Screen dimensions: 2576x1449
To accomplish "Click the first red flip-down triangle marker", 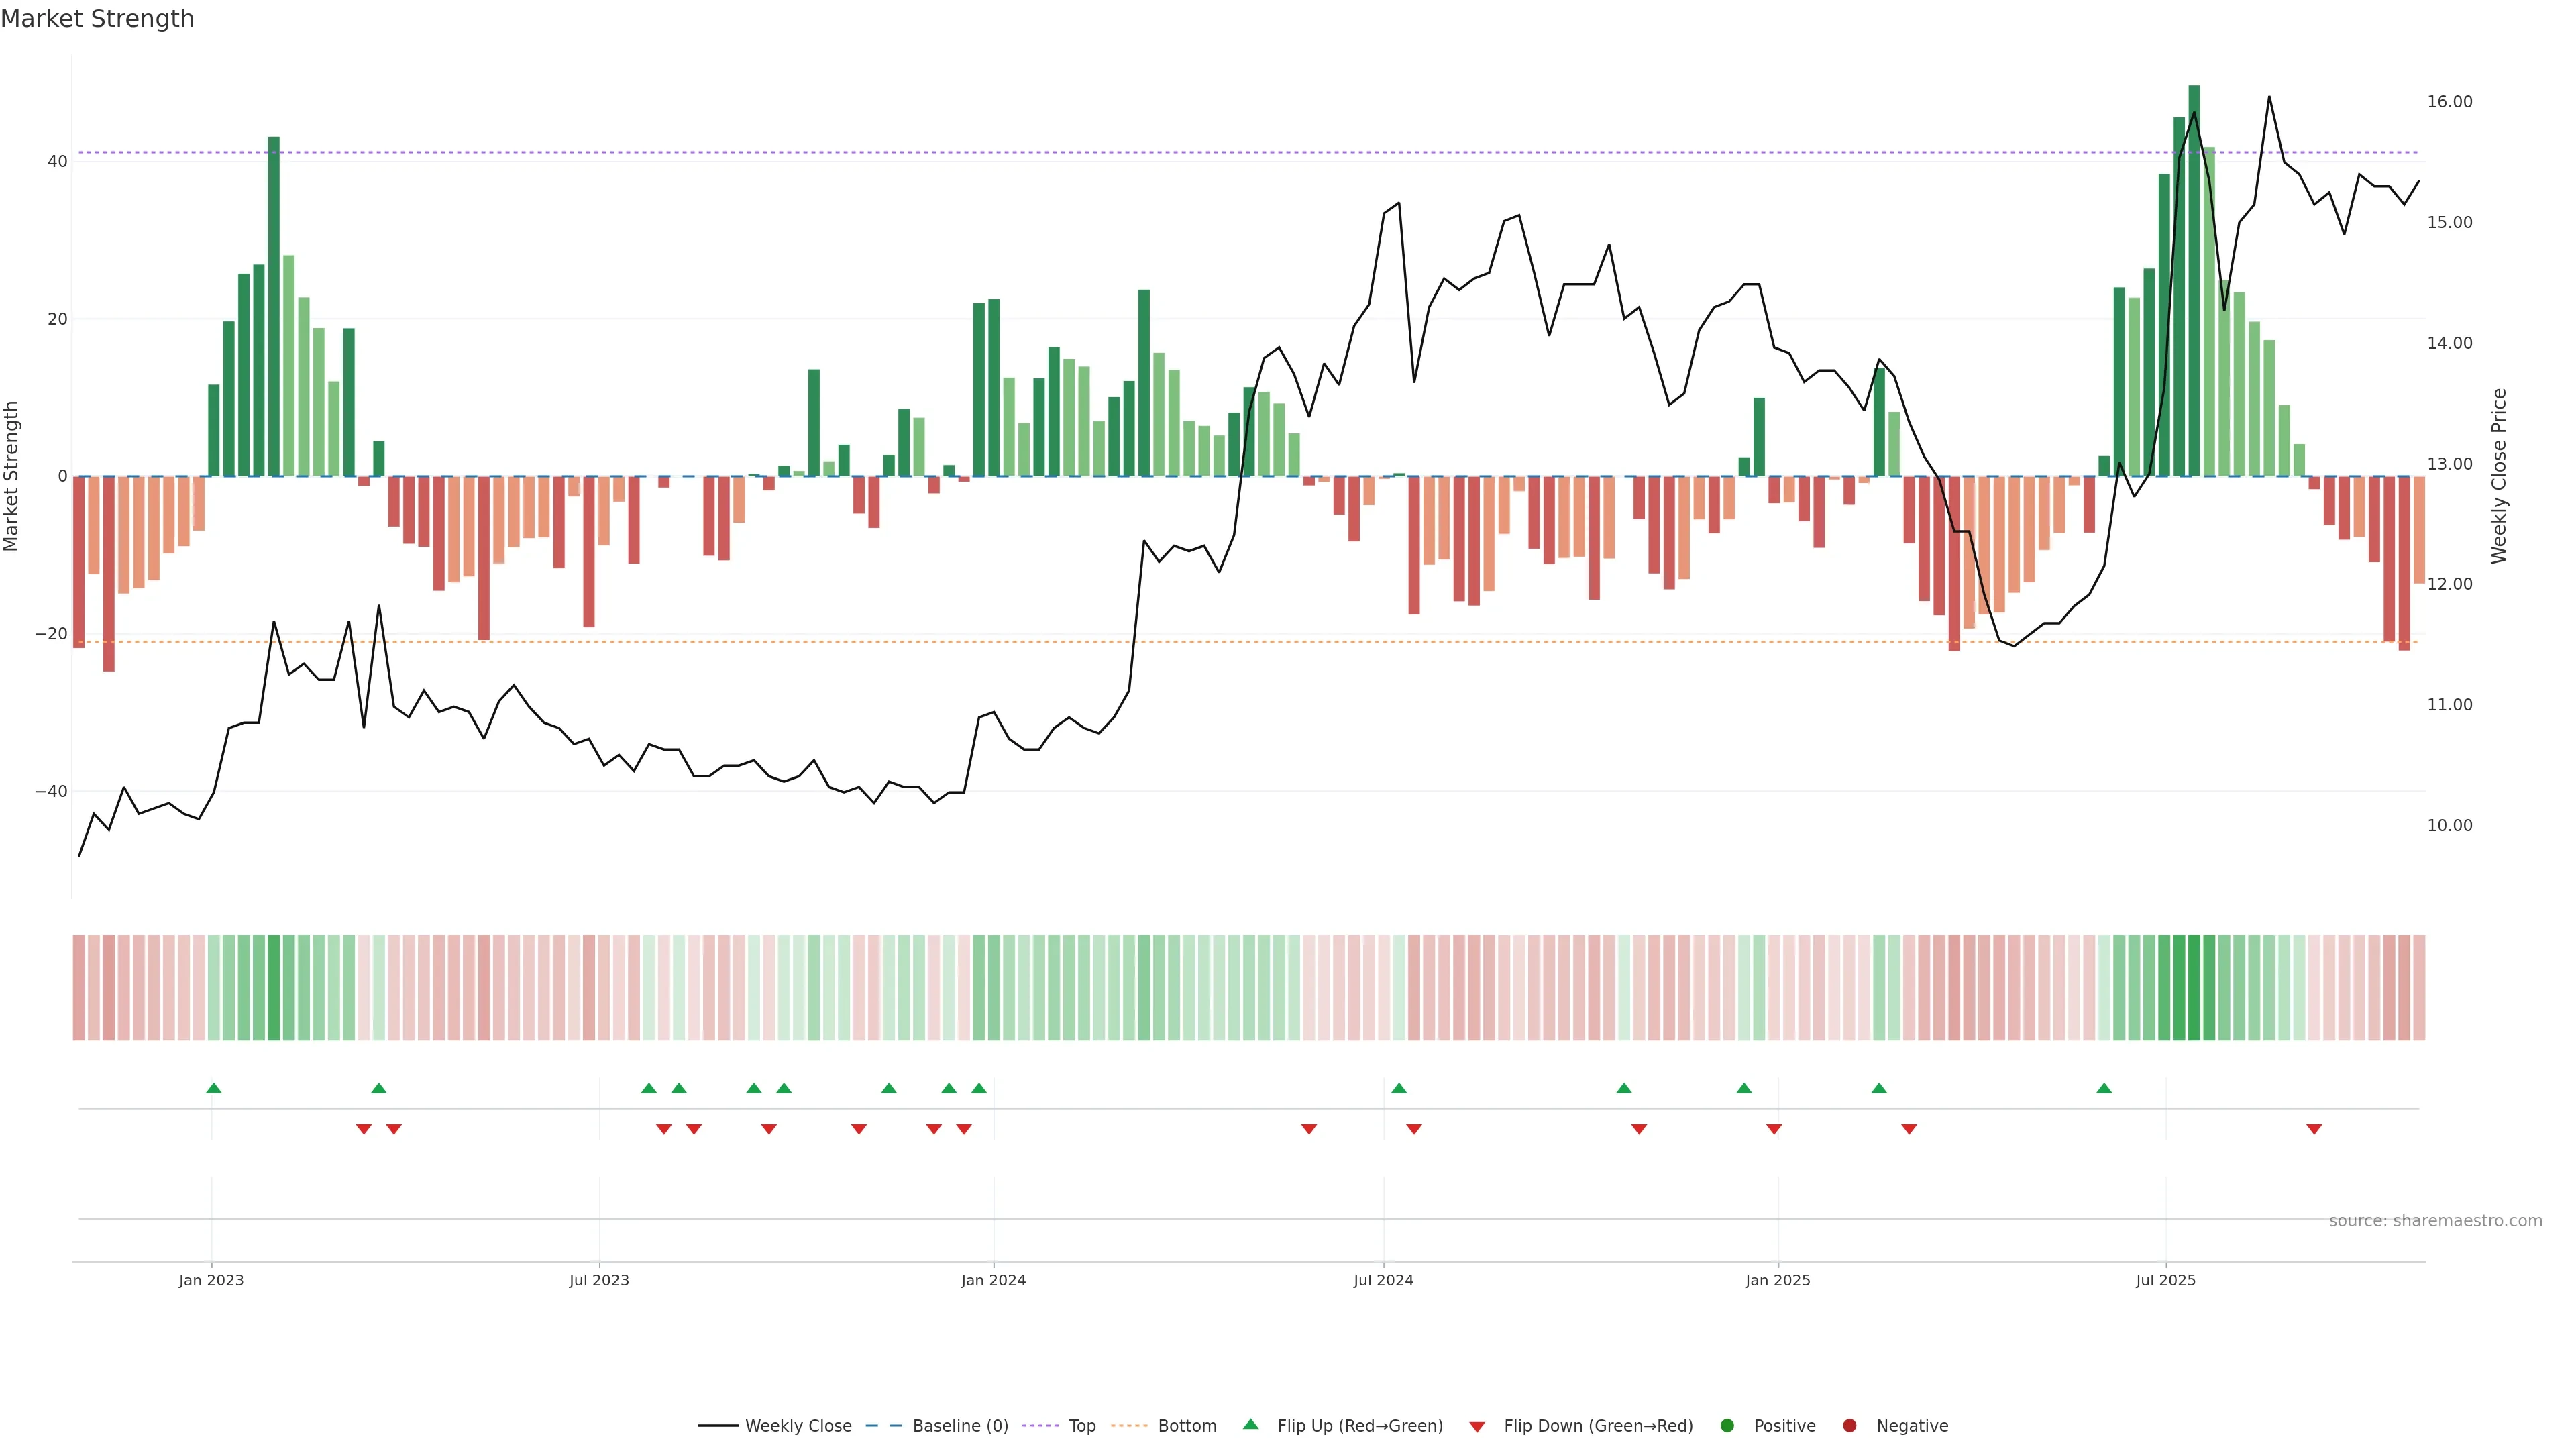I will [364, 1129].
